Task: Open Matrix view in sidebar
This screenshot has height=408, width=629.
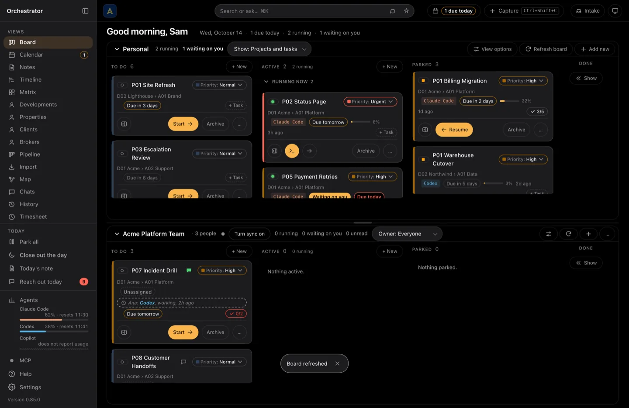Action: point(48,92)
